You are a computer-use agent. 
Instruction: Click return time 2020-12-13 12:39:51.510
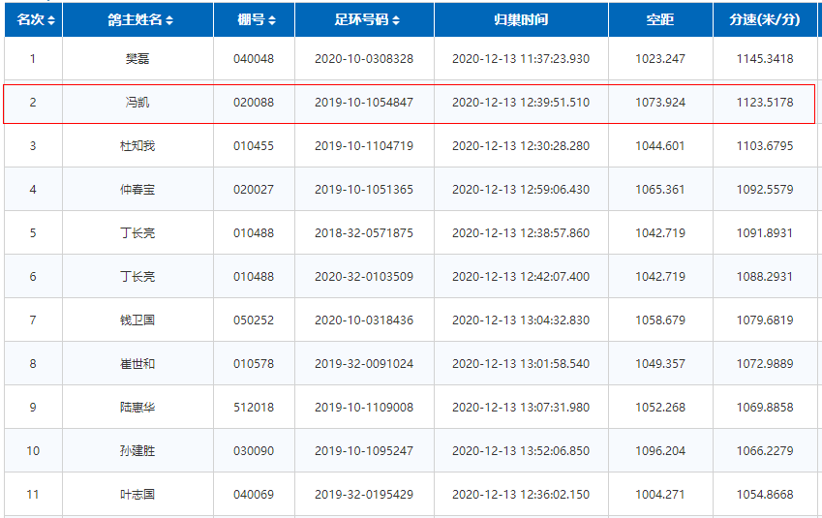click(521, 103)
